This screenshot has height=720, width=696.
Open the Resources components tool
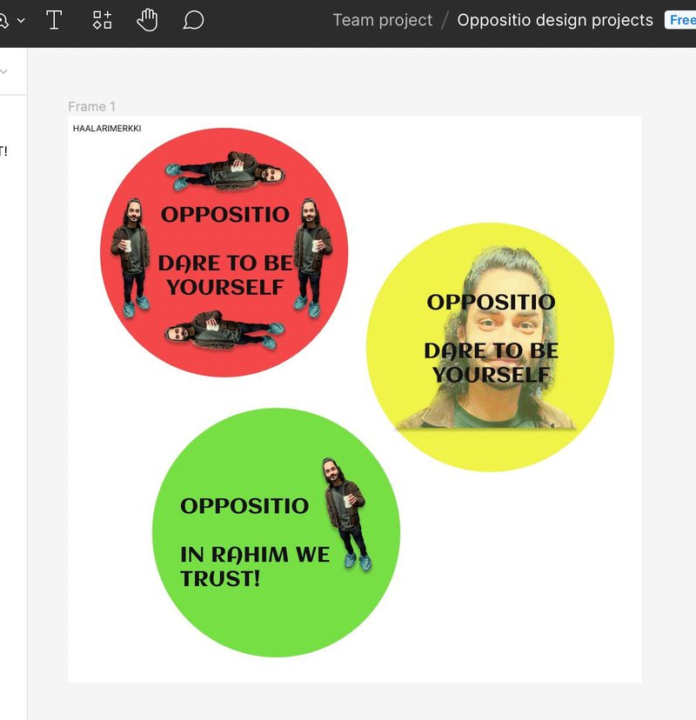[103, 20]
